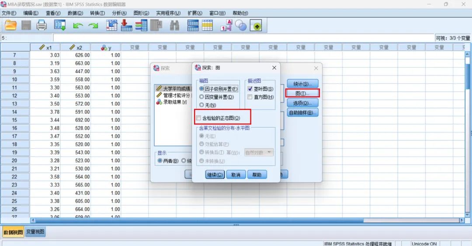This screenshot has height=246, width=472.
Task: Close the 探索: 图 dialog with X
Action: coord(274,68)
